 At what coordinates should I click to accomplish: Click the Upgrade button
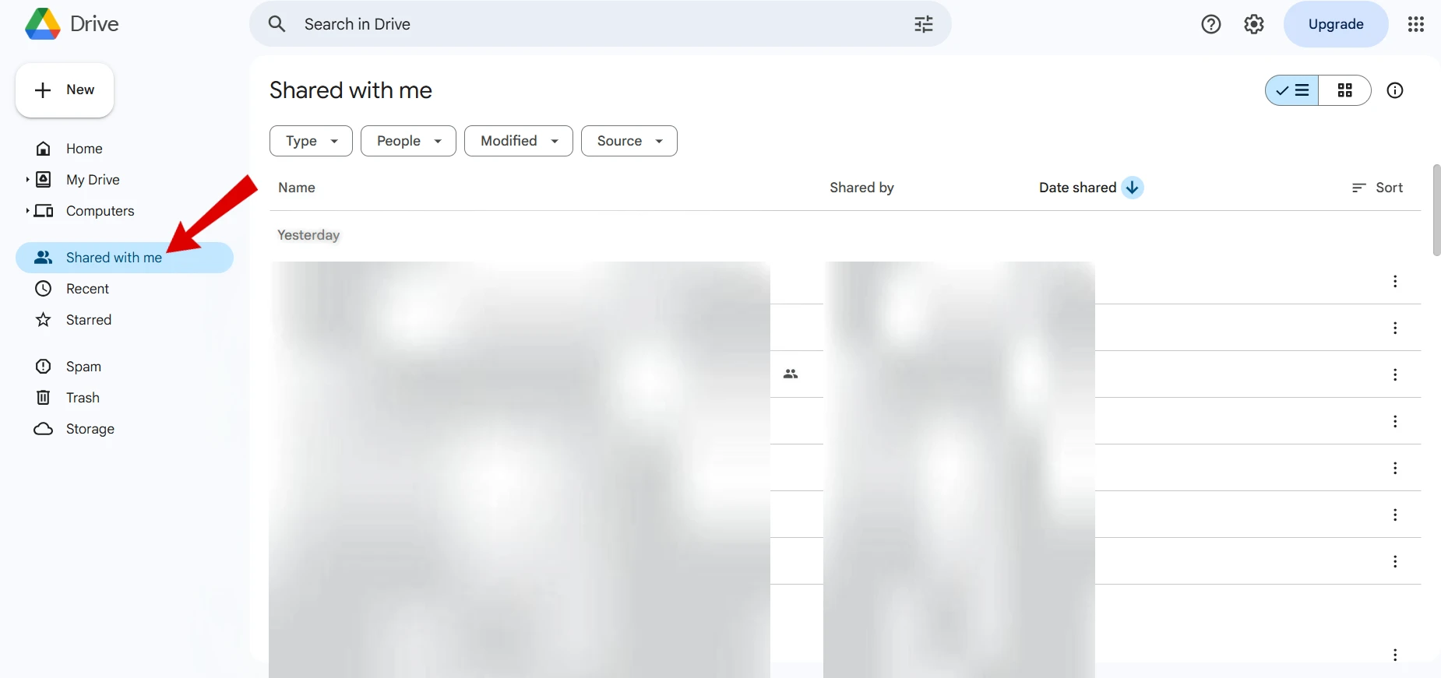1335,24
